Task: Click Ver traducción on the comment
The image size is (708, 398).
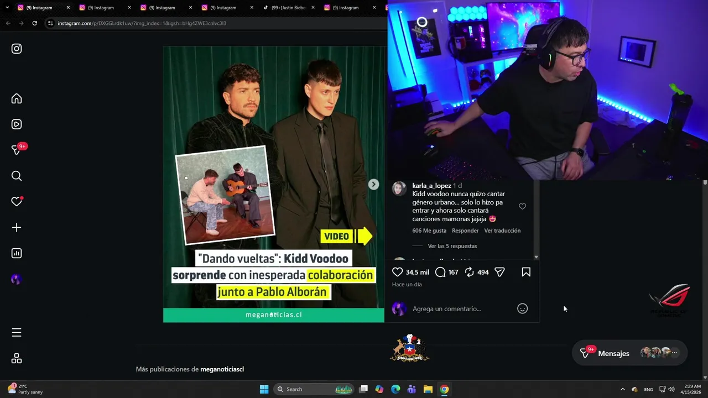Action: (x=502, y=231)
